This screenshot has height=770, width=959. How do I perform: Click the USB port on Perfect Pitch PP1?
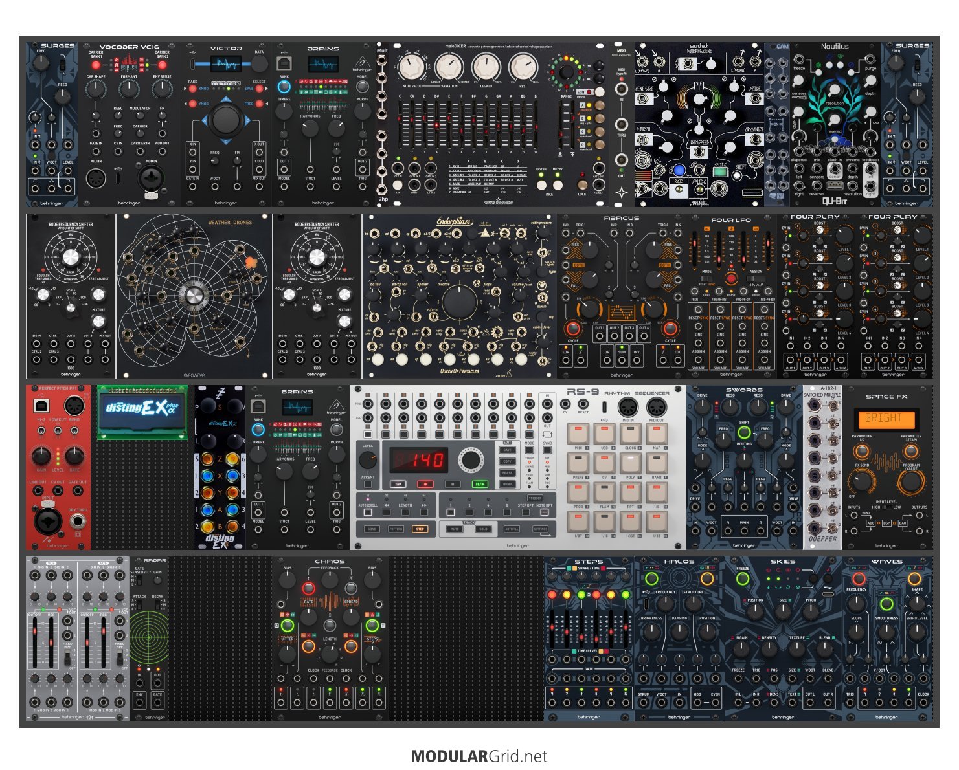click(41, 405)
